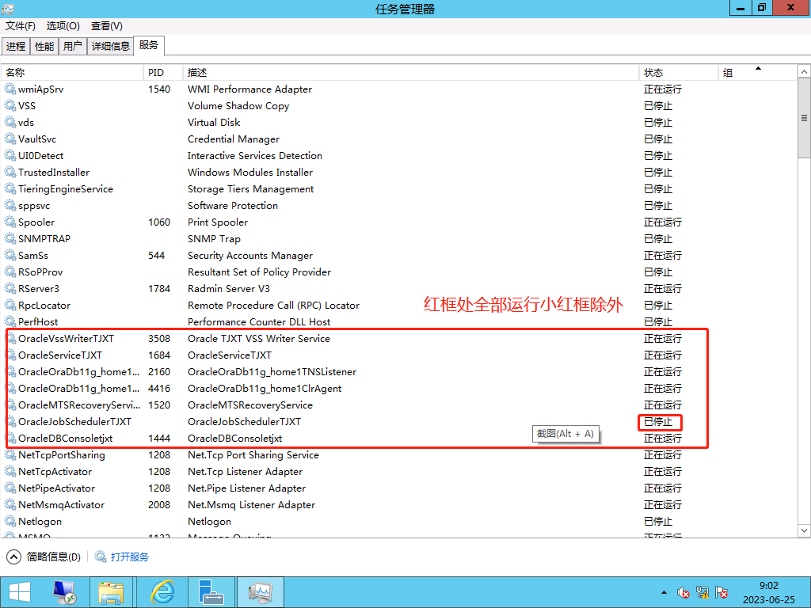811x608 pixels.
Task: Click the gear icon beside TrustedInstaller
Action: tap(10, 172)
